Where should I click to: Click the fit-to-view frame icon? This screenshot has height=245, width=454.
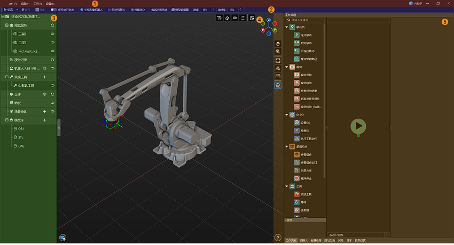point(278,60)
